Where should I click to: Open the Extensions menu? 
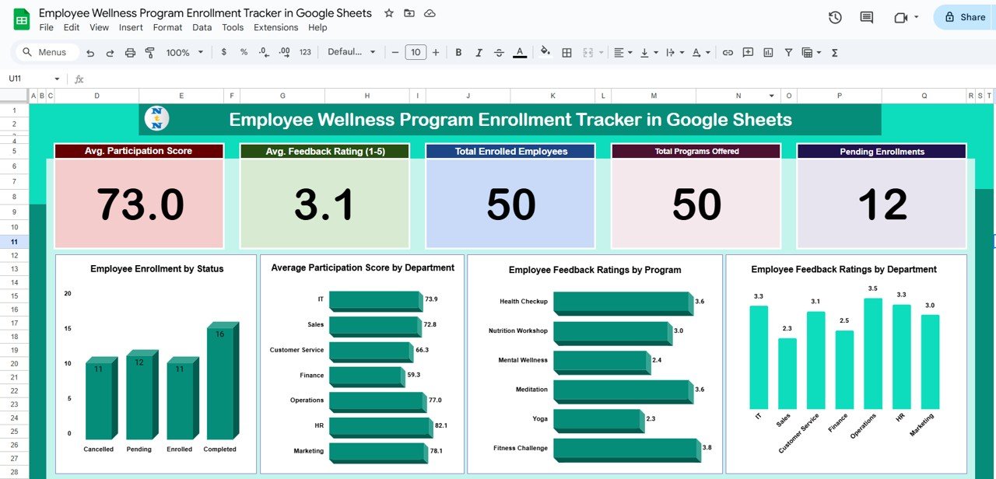pyautogui.click(x=275, y=27)
